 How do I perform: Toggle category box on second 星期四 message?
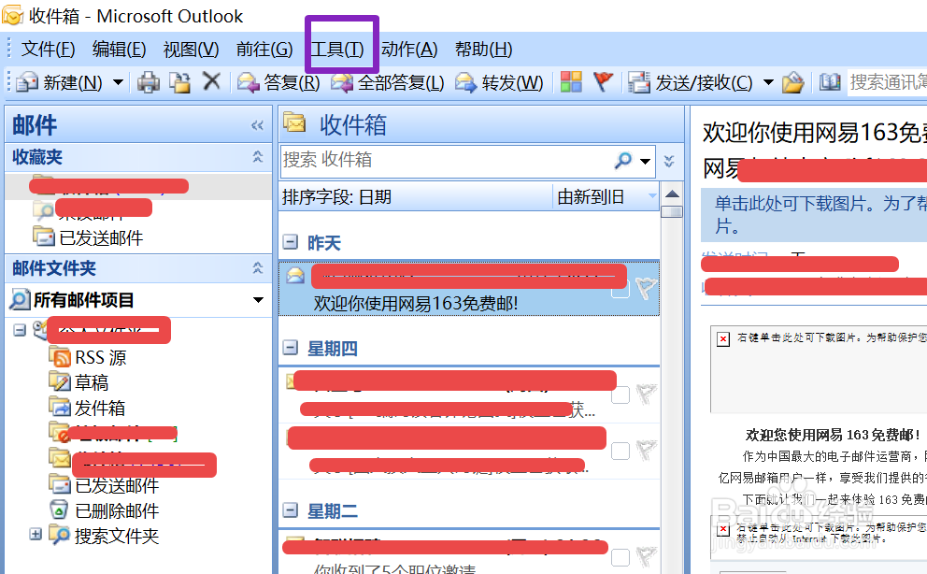pos(620,451)
